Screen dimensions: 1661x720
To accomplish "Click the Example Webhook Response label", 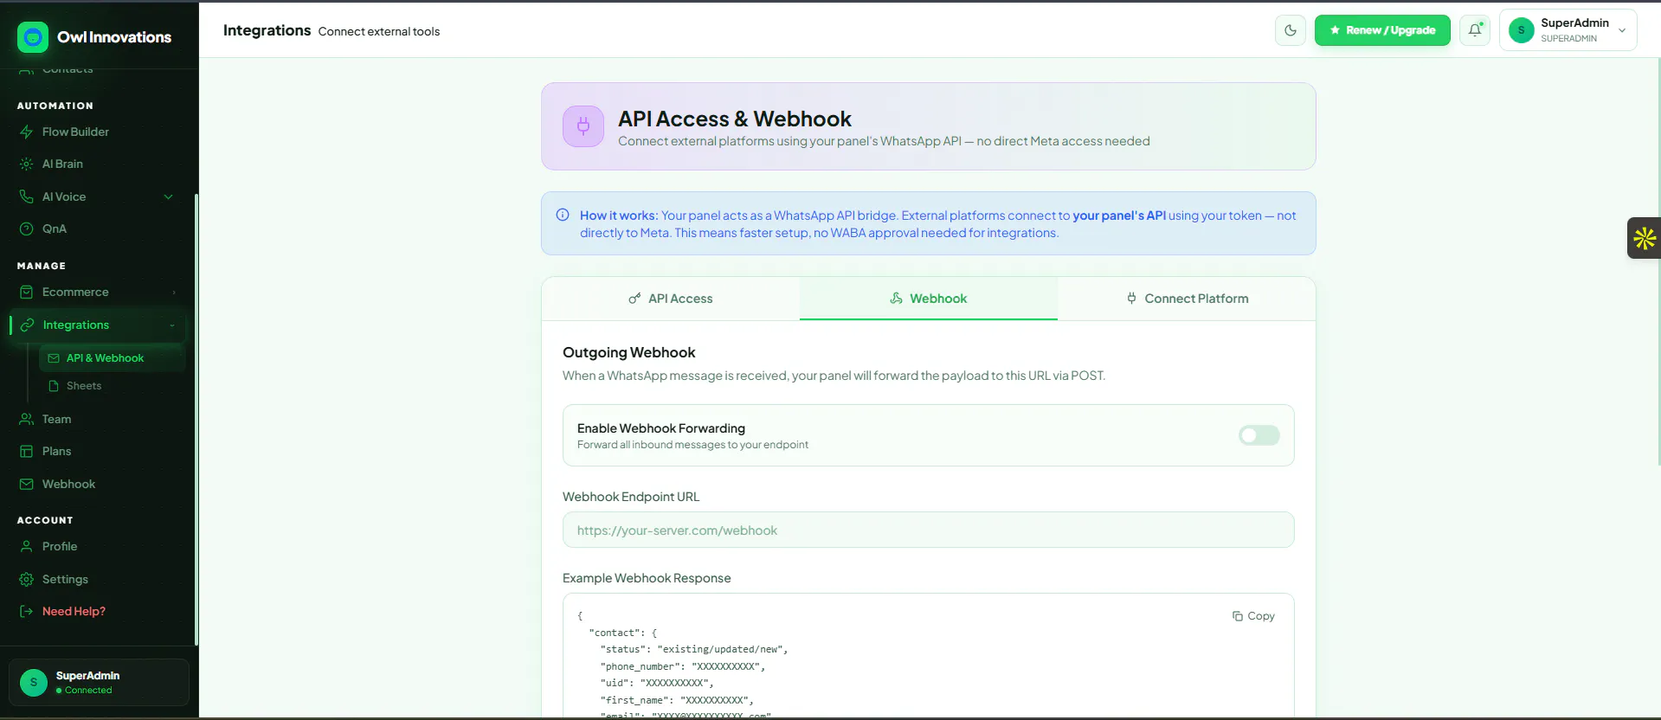I will [x=647, y=578].
